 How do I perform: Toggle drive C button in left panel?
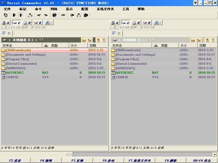[16, 23]
